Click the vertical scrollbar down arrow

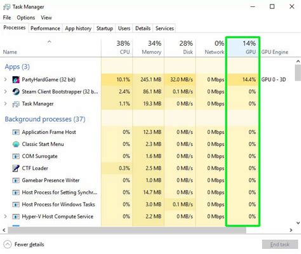(x=298, y=223)
